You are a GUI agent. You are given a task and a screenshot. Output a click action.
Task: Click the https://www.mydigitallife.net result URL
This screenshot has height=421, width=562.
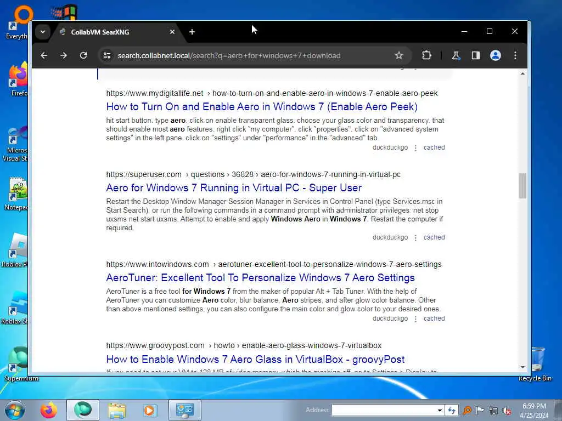(154, 93)
